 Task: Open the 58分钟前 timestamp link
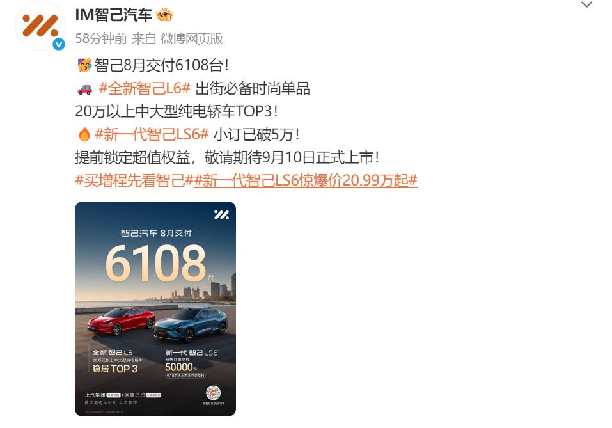[x=101, y=38]
